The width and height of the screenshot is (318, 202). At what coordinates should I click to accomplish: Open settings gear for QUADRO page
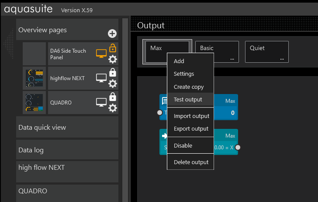[x=112, y=108]
